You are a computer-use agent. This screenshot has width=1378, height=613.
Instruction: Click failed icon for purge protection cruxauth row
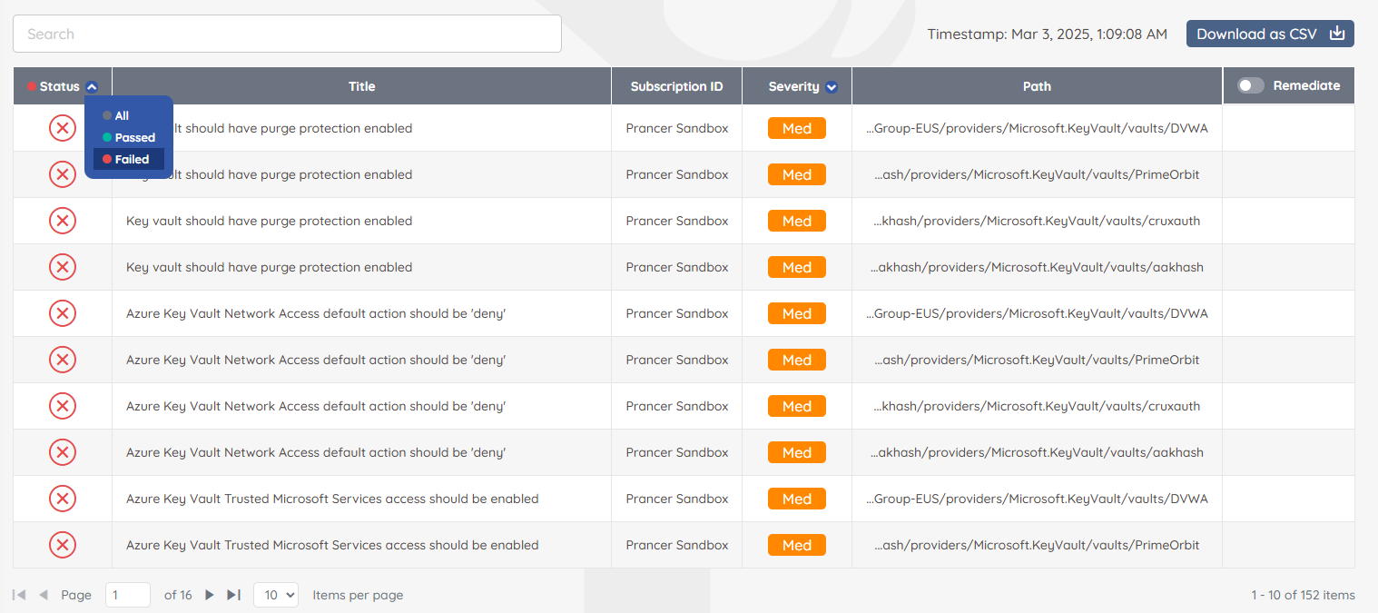pyautogui.click(x=62, y=221)
